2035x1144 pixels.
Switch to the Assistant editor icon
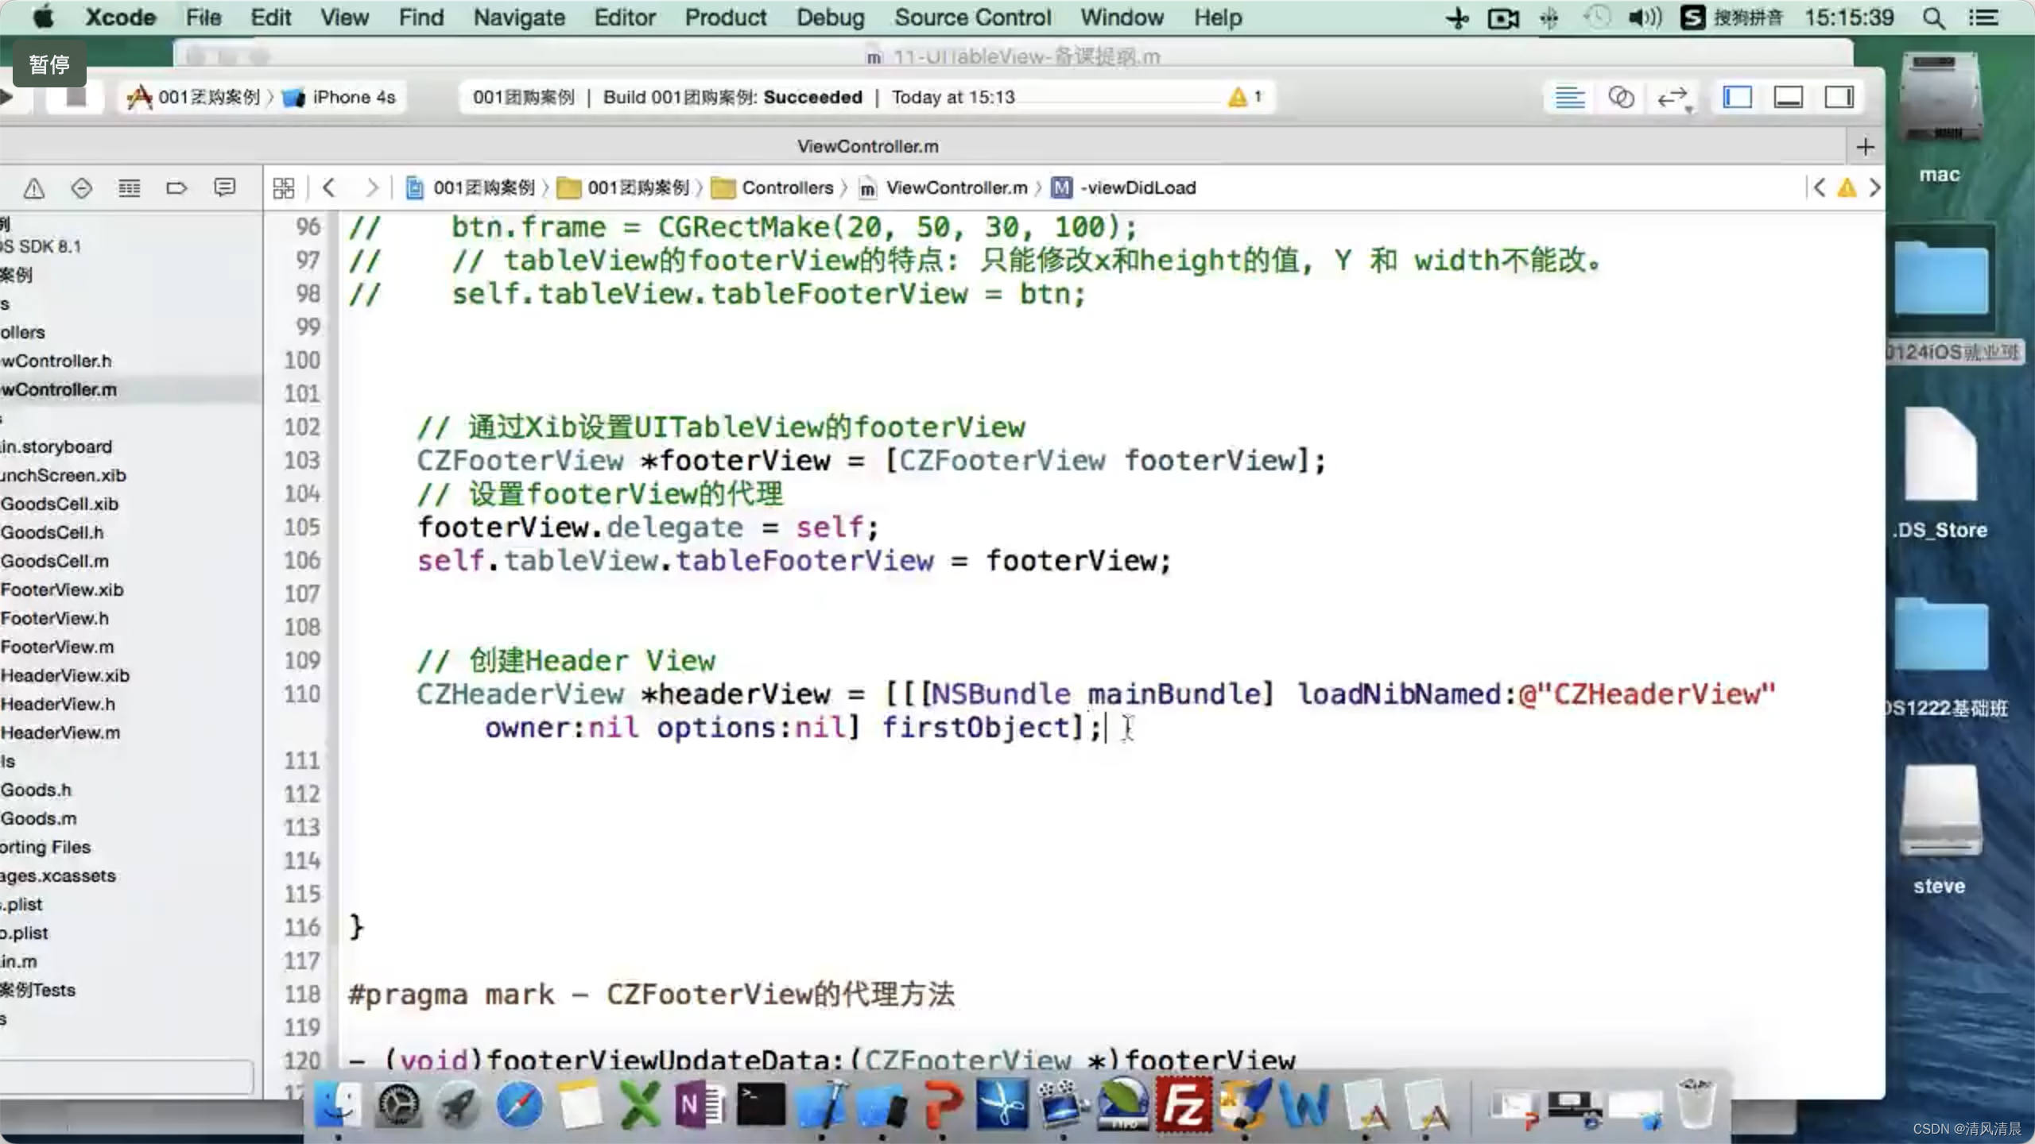point(1621,98)
